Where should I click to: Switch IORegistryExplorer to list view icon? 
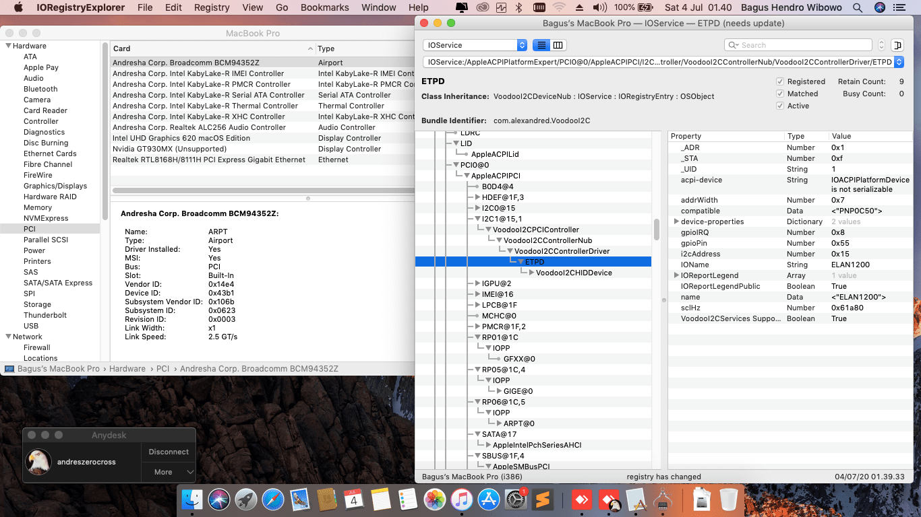(541, 45)
